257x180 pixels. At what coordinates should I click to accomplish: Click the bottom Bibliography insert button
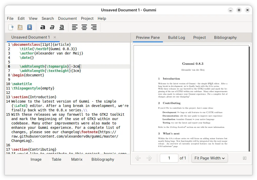tap(103, 159)
